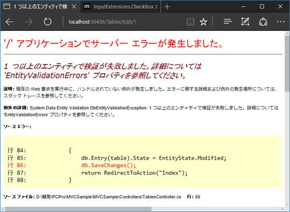The width and height of the screenshot is (290, 212).
Task: Minimize the browser window
Action: (x=244, y=7)
